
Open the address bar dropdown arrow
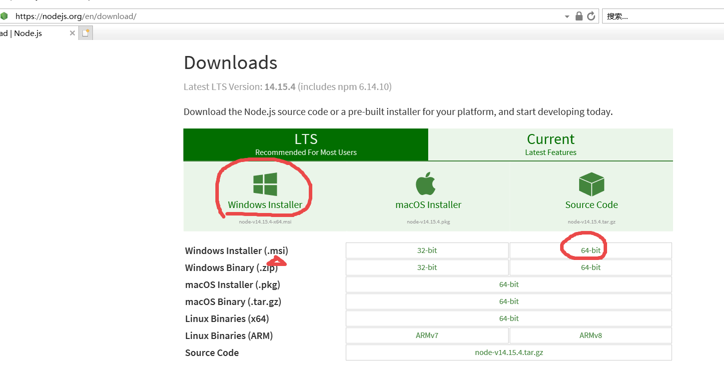567,16
